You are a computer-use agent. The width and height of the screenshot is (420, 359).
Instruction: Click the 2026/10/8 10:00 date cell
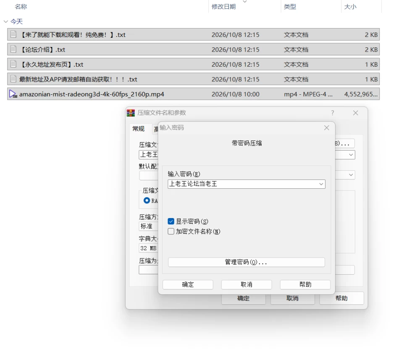pyautogui.click(x=236, y=94)
